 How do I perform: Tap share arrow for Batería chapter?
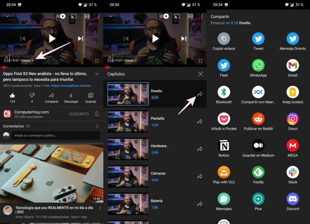[200, 204]
